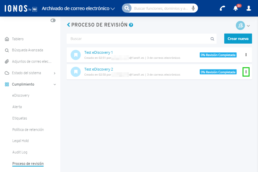Click bookmark icon of Test eDiscovery 1

pyautogui.click(x=76, y=55)
